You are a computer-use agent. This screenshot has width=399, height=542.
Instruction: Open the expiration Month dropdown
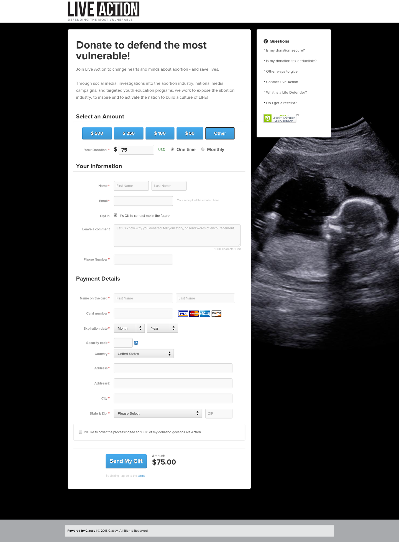tap(129, 328)
